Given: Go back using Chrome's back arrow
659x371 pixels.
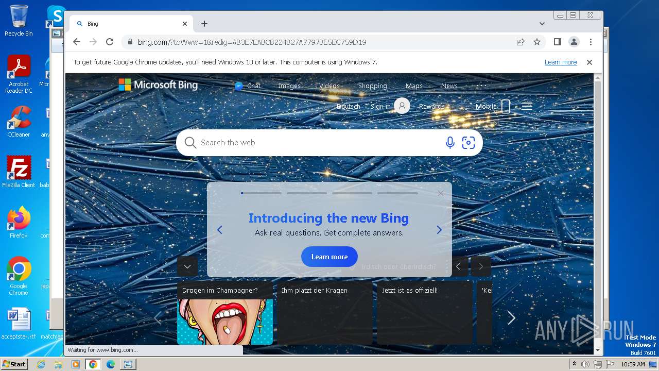Looking at the screenshot, I should [77, 42].
